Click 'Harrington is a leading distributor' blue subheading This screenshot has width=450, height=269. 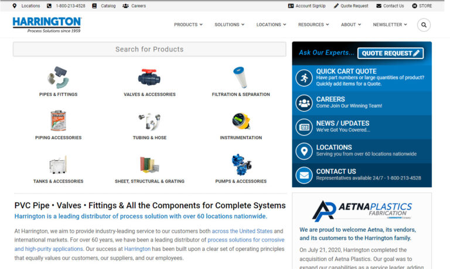(x=141, y=216)
